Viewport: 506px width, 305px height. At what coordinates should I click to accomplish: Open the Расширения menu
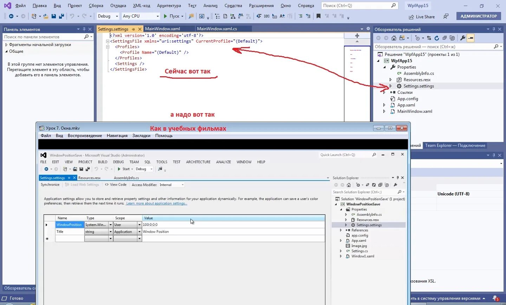point(261,6)
